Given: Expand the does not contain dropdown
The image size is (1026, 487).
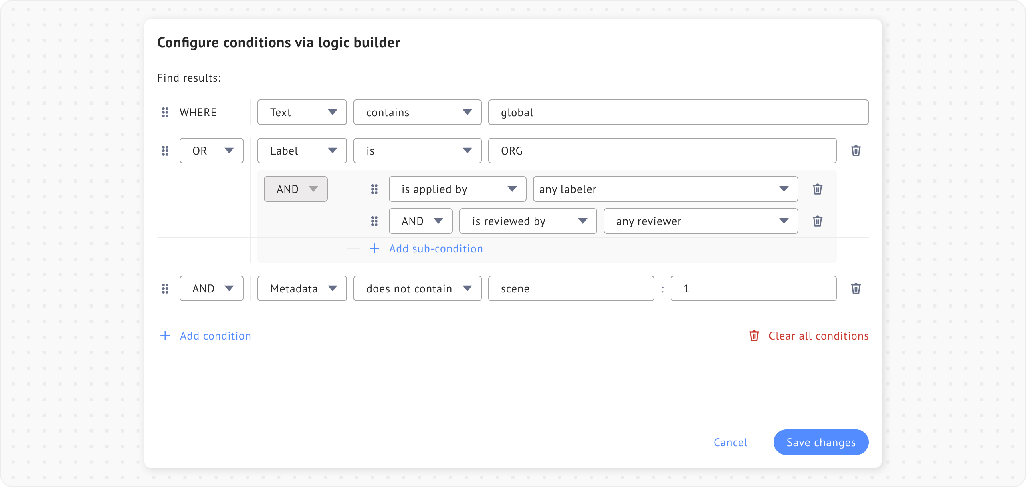Looking at the screenshot, I should (417, 288).
